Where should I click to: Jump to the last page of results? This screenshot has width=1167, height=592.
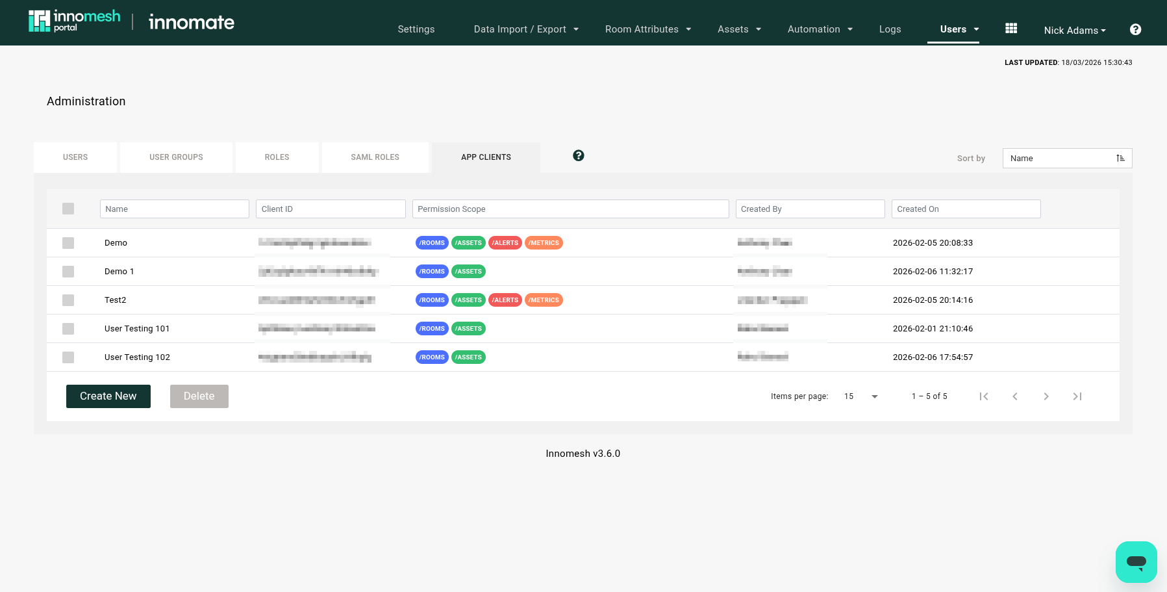point(1077,396)
